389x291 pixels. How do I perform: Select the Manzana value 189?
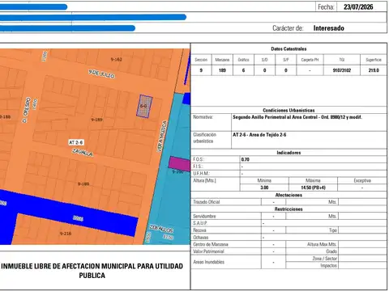pyautogui.click(x=222, y=70)
